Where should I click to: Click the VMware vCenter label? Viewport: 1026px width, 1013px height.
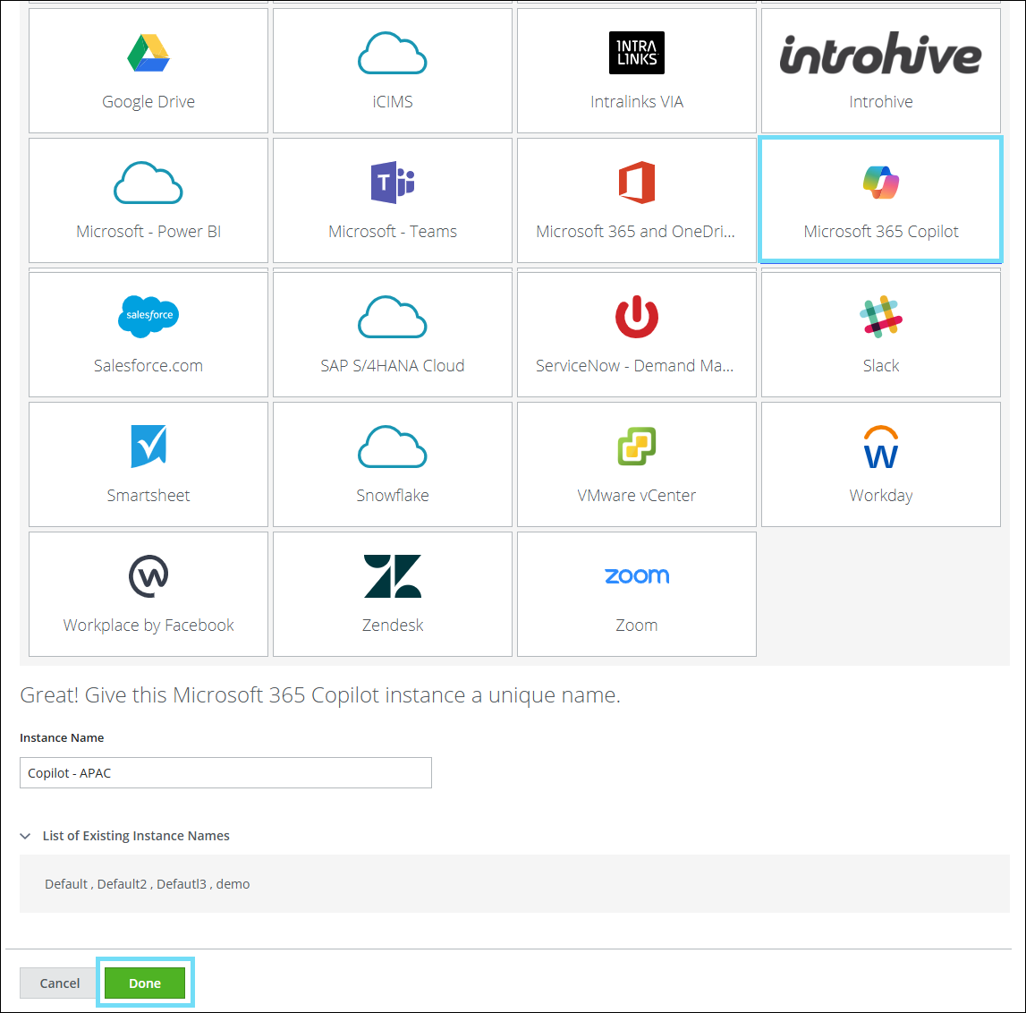pyautogui.click(x=637, y=495)
